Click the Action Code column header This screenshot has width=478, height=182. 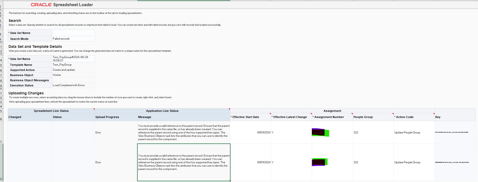pyautogui.click(x=414, y=117)
